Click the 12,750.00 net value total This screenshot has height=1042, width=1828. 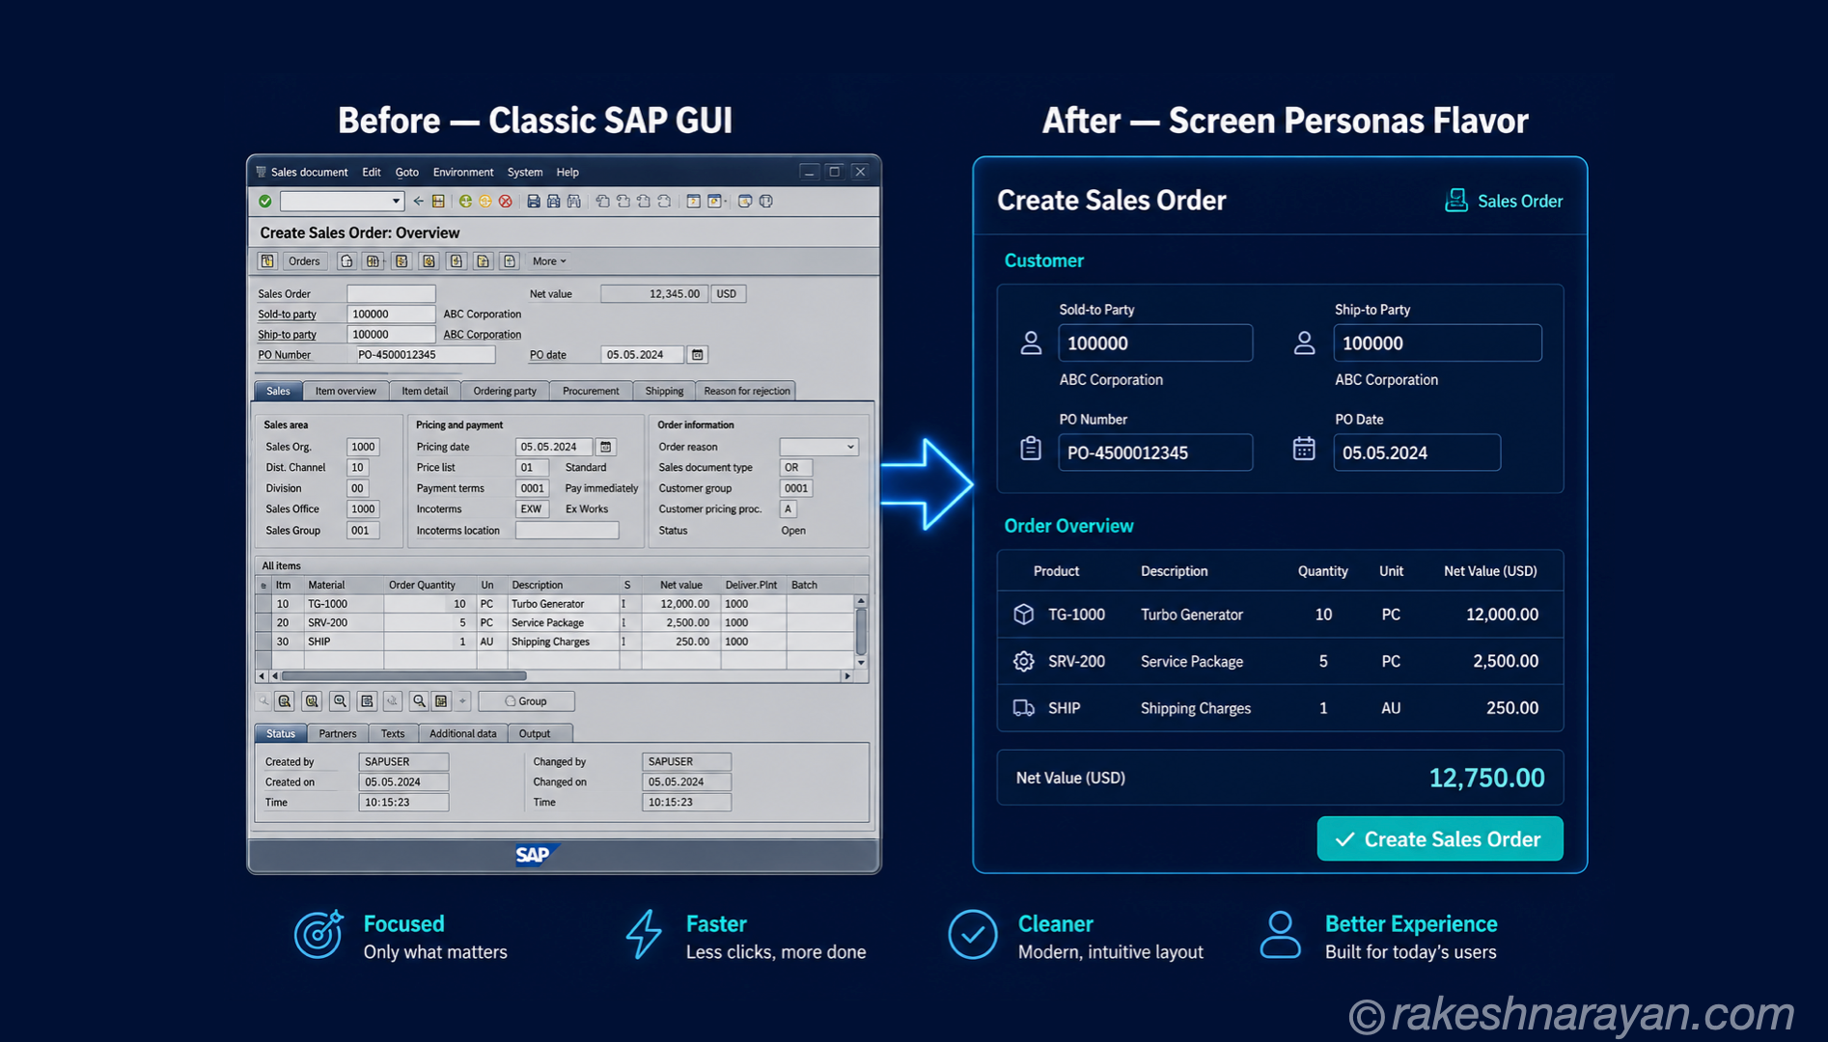tap(1486, 778)
